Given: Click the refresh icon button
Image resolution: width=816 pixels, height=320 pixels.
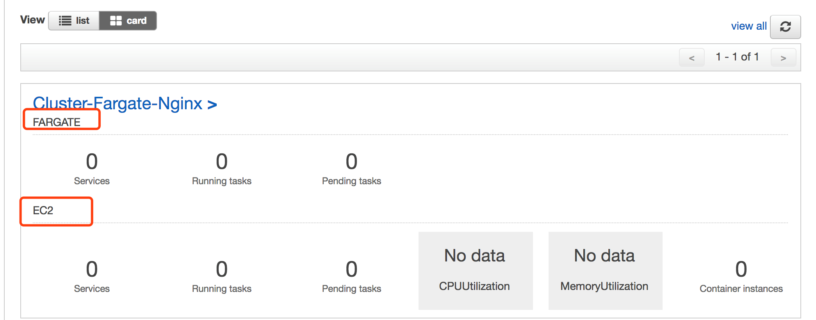Looking at the screenshot, I should (785, 27).
